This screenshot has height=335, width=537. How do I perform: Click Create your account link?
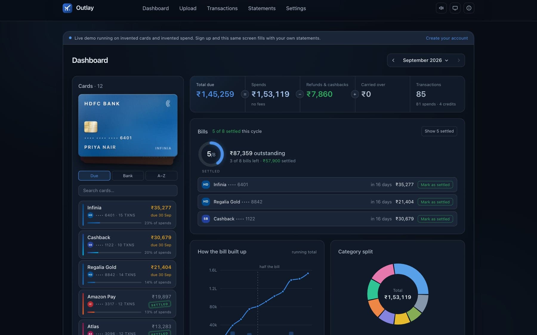coord(447,38)
